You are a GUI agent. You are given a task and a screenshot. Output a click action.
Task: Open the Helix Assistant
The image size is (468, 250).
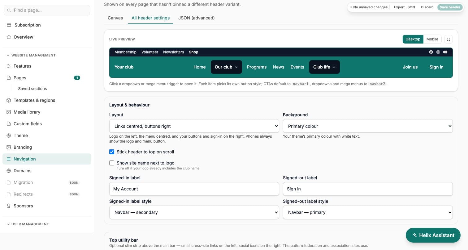click(x=433, y=235)
